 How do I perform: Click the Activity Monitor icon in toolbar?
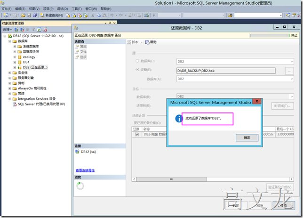tap(146, 15)
